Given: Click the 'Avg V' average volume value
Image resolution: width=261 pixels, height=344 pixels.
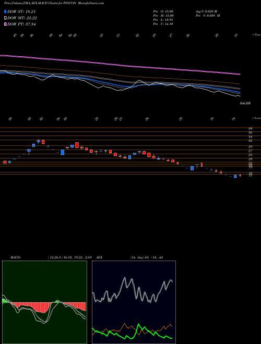Looking at the screenshot, I should coord(208,11).
